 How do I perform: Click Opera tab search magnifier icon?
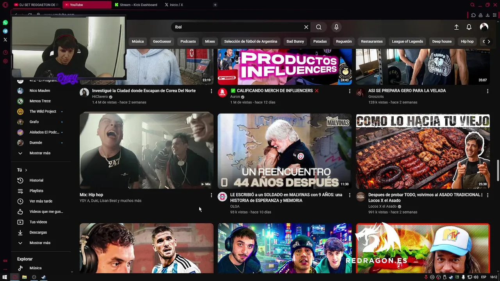[x=472, y=5]
